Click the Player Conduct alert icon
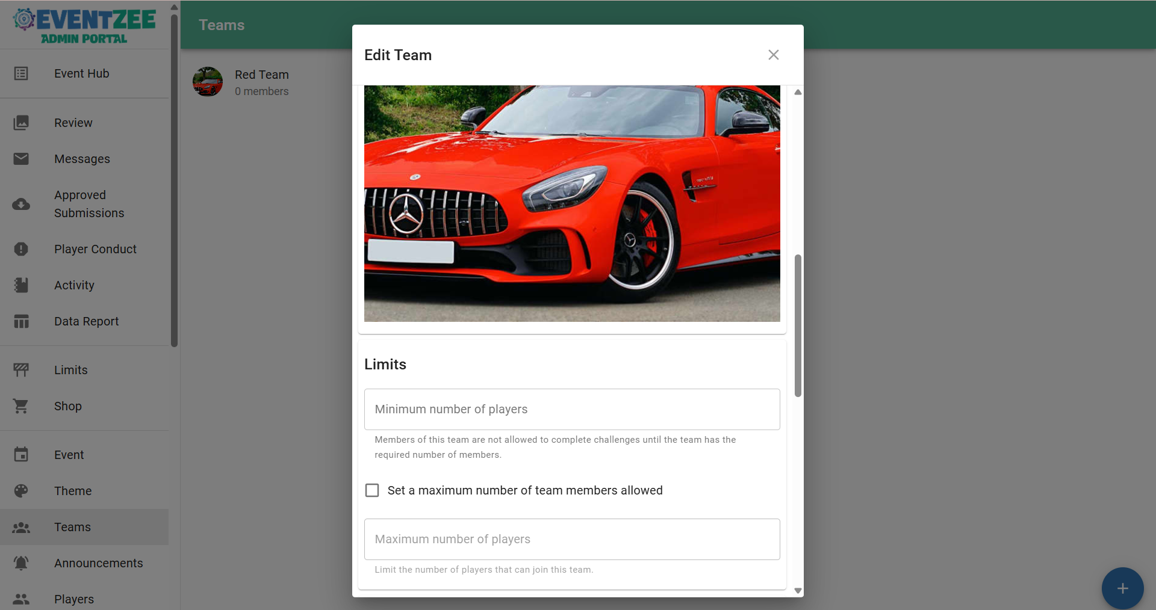 [x=21, y=249]
